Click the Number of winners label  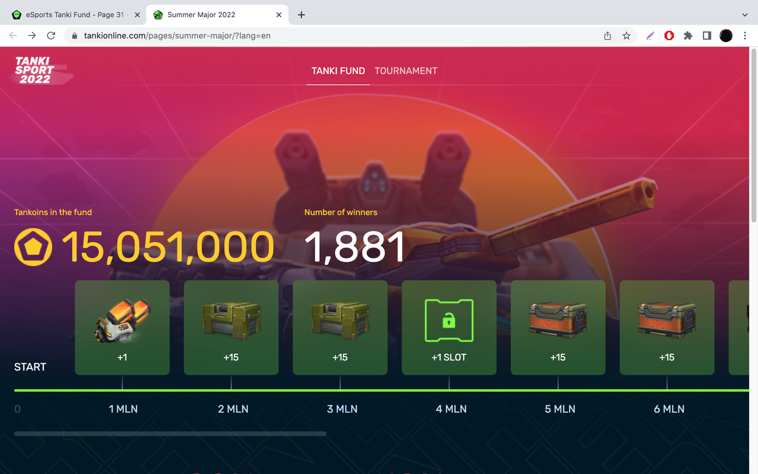click(341, 212)
